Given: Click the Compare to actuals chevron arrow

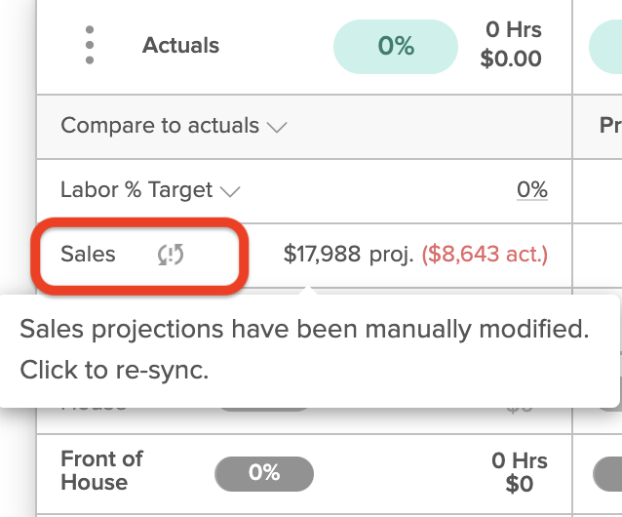Looking at the screenshot, I should click(277, 128).
